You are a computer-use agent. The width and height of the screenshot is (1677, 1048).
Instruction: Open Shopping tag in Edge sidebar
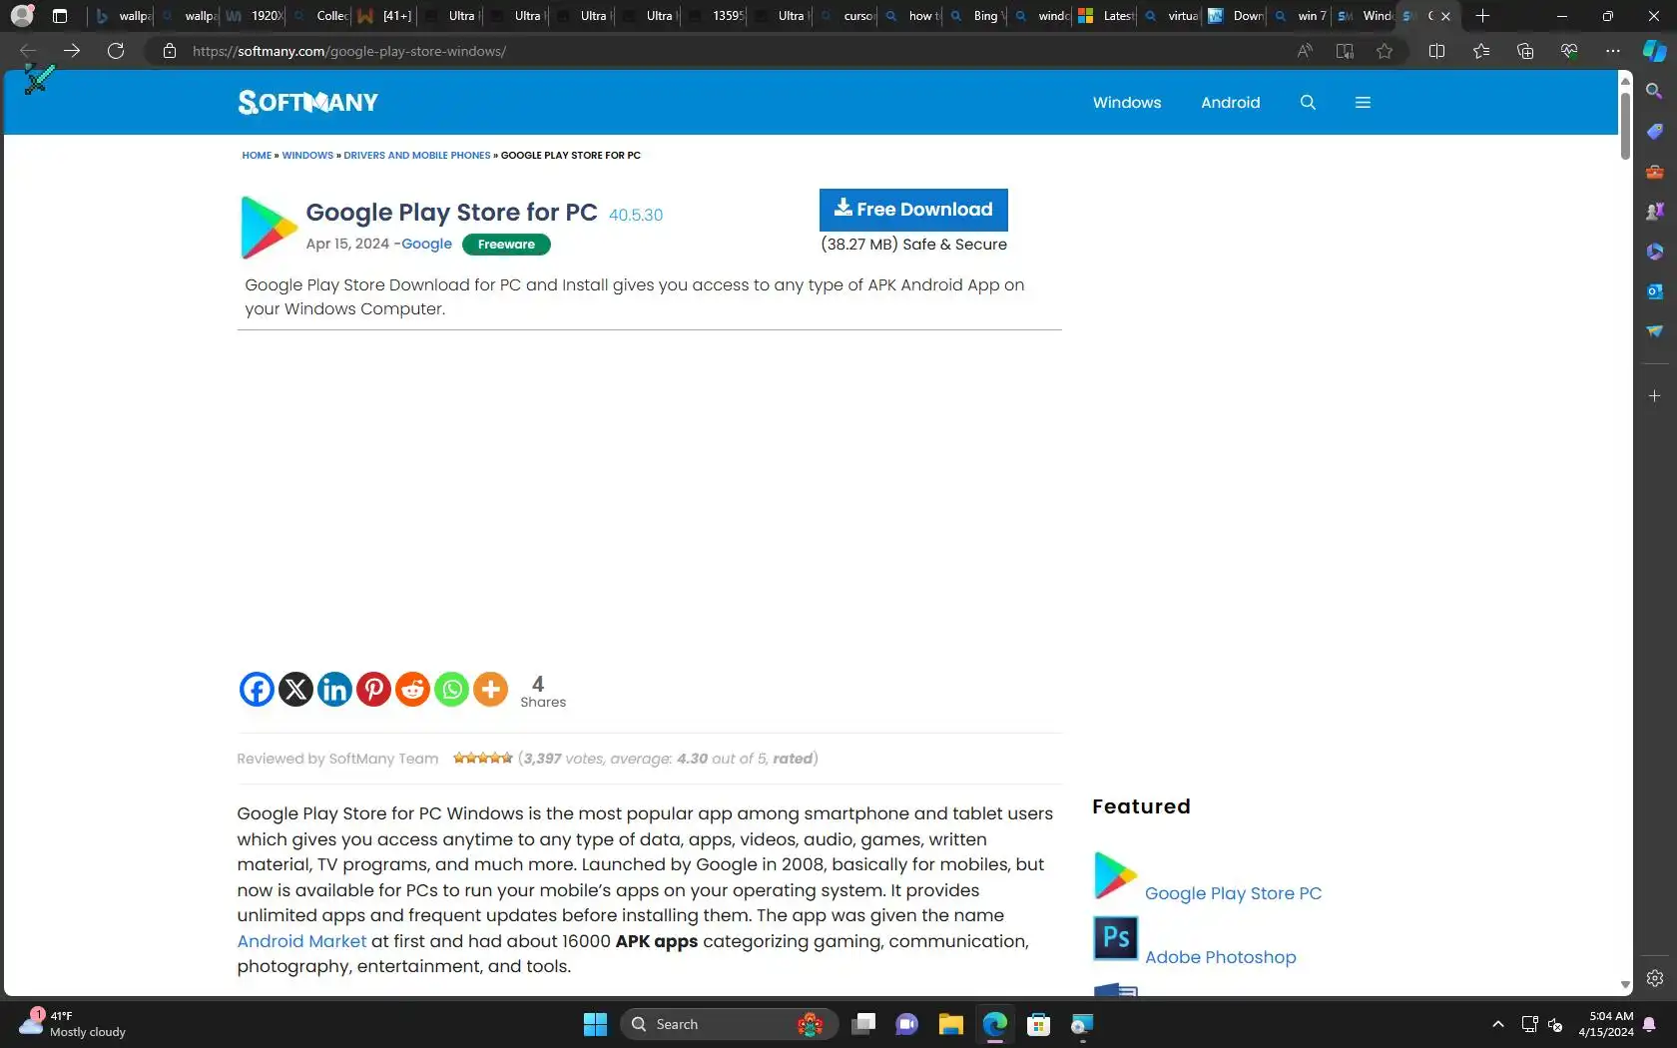1654,132
